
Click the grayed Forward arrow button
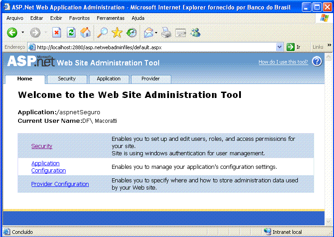(x=35, y=33)
